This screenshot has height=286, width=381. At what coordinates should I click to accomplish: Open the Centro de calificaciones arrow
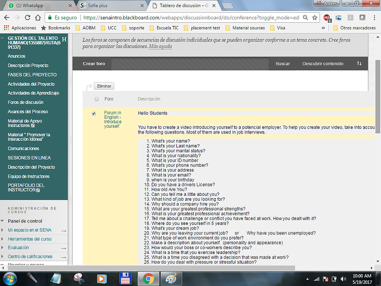coord(63,257)
